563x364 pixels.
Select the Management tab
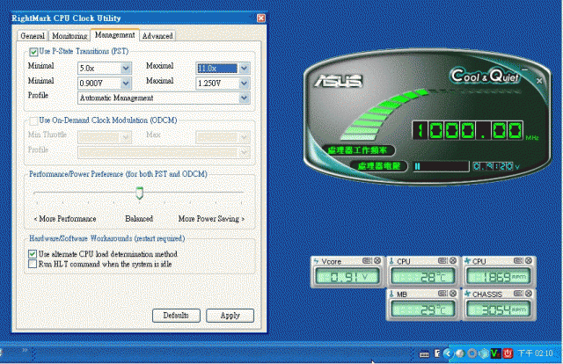tap(114, 35)
